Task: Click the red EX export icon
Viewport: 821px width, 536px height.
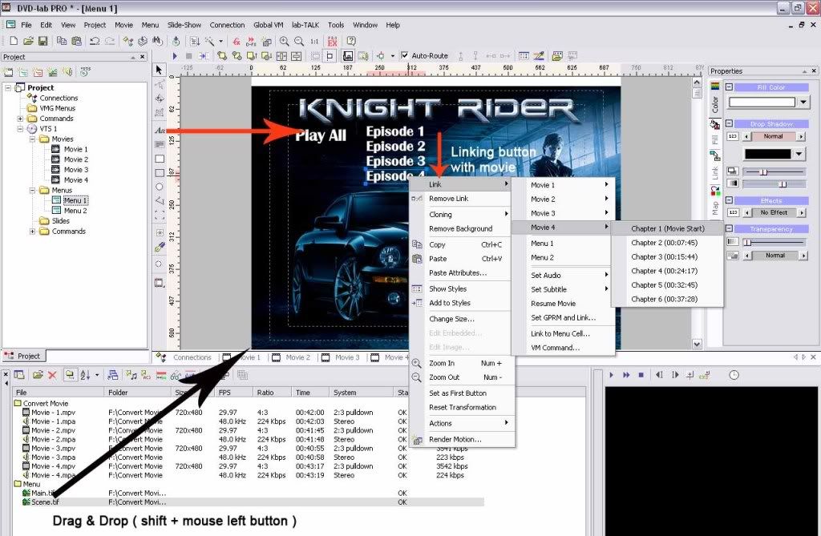Action: [x=332, y=41]
